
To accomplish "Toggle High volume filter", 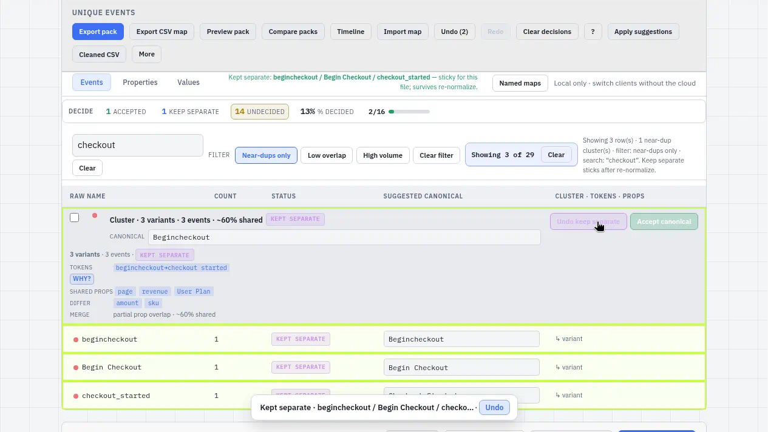I will tap(382, 155).
